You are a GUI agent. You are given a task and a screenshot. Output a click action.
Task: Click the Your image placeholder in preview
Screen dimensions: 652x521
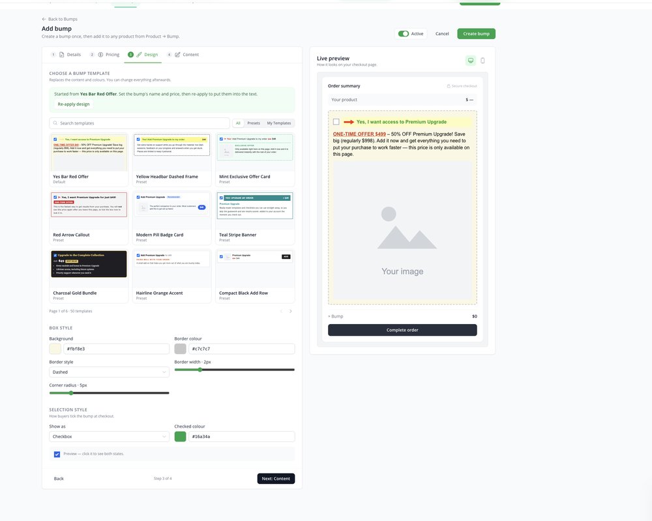[x=402, y=231]
